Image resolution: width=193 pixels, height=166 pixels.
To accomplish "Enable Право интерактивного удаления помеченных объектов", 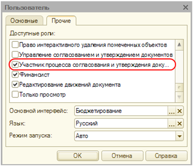I will click(15, 45).
